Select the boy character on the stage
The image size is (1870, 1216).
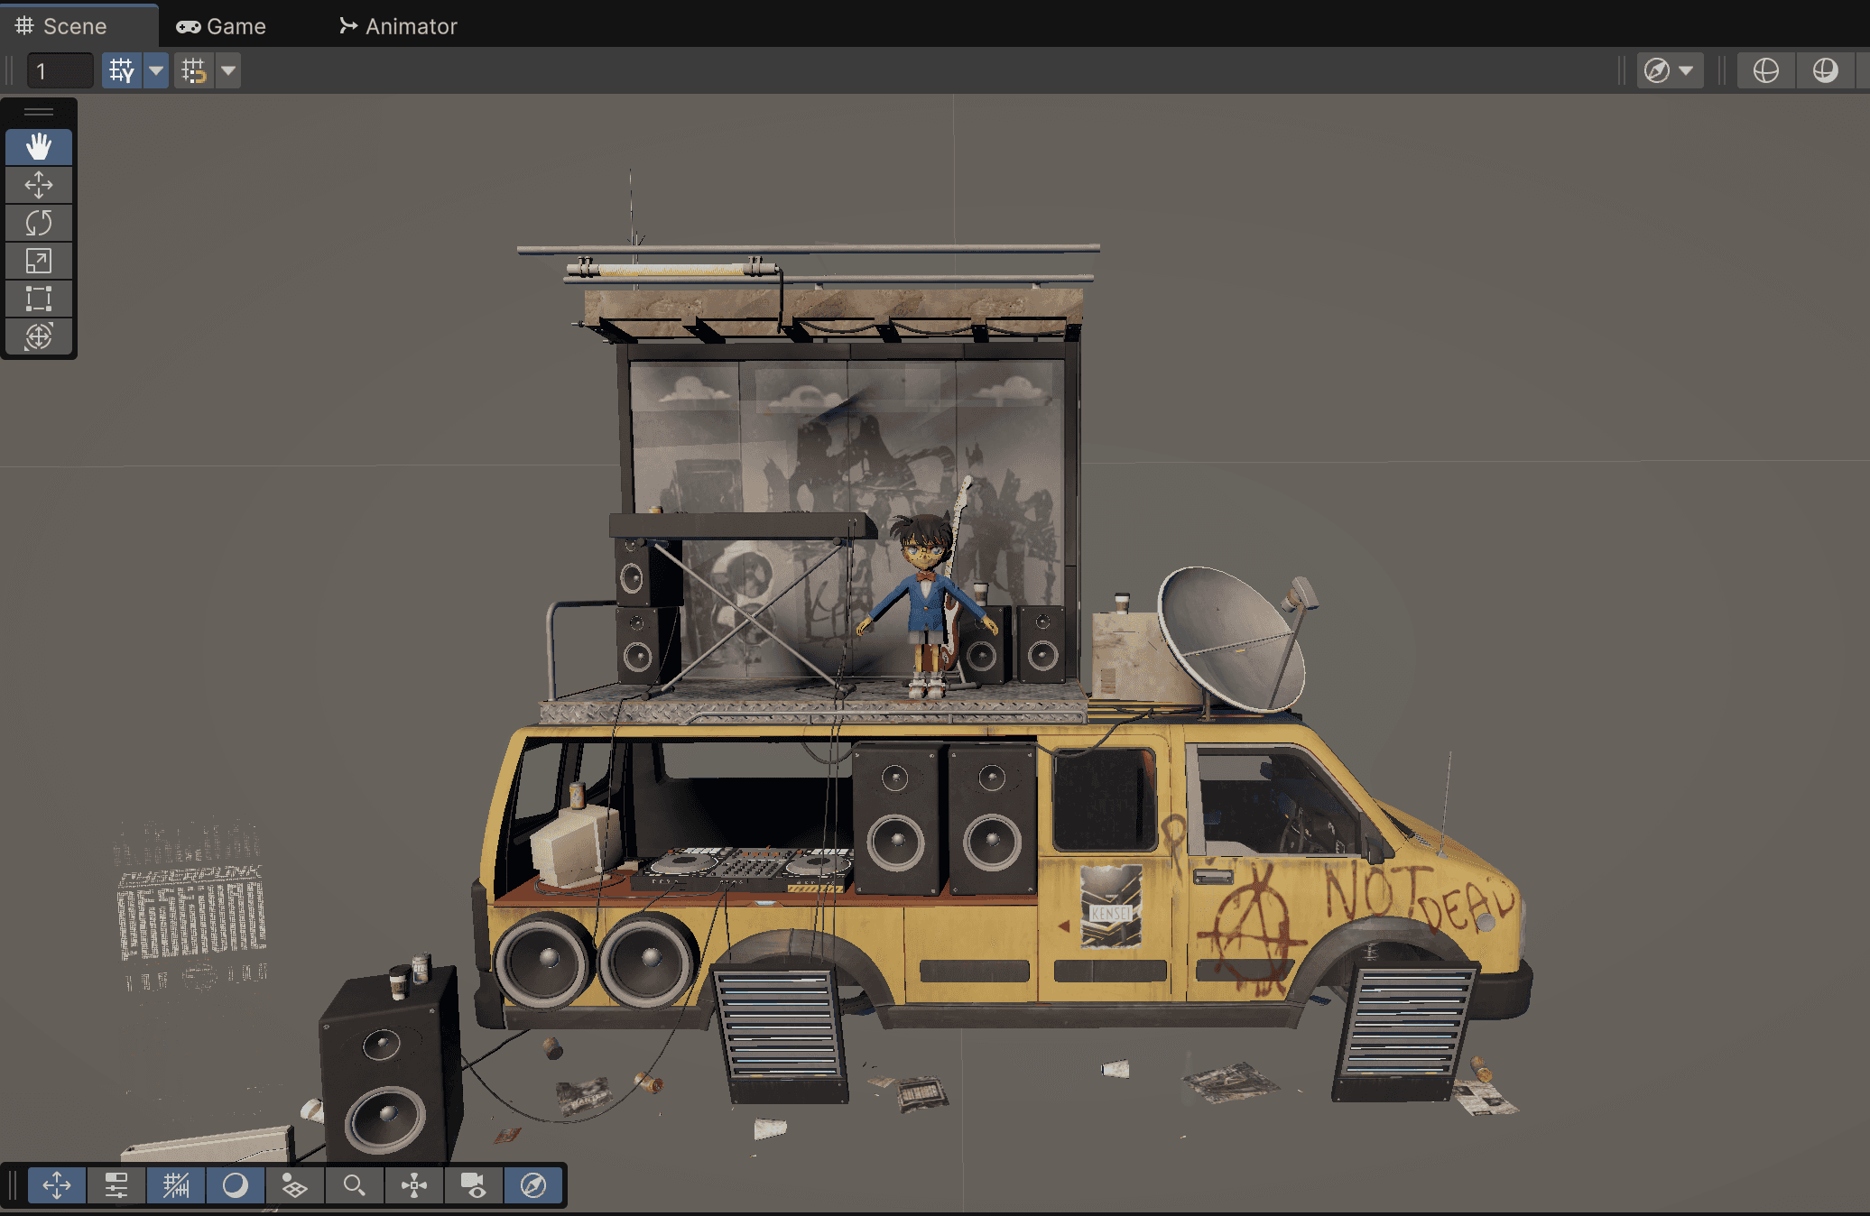pyautogui.click(x=925, y=604)
